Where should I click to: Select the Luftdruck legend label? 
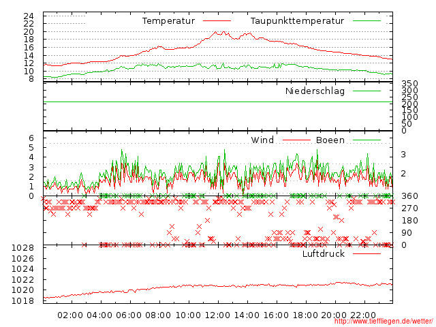[324, 253]
